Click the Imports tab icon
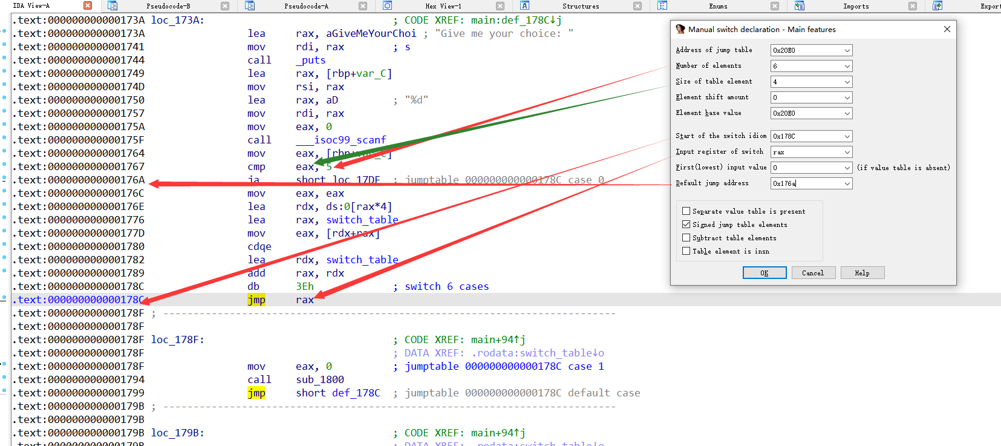 tap(800, 5)
